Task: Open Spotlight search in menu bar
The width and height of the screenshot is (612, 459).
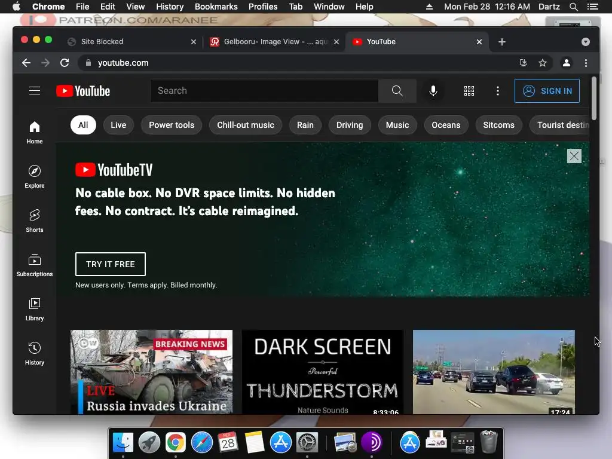Action: point(573,7)
